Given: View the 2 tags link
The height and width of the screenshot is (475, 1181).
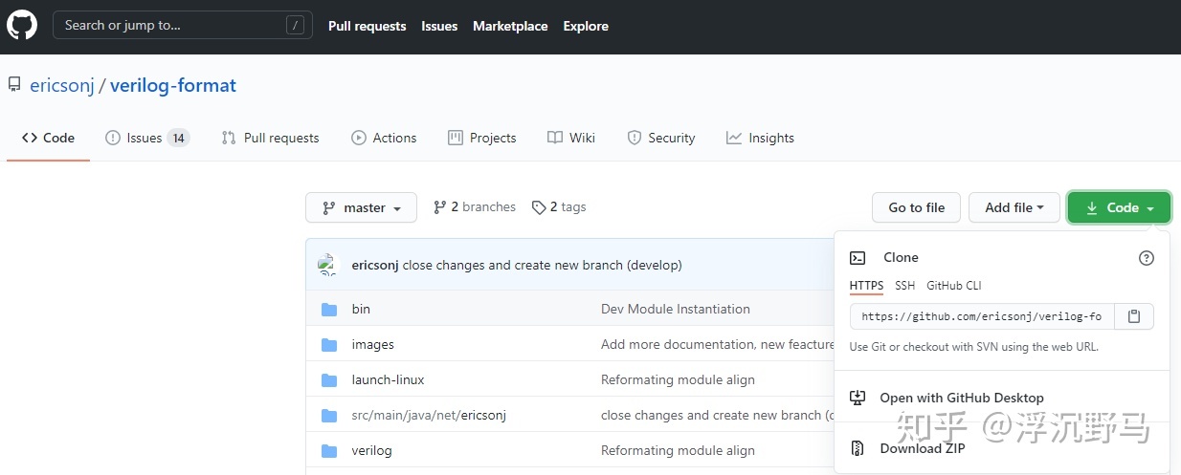Looking at the screenshot, I should coord(559,206).
